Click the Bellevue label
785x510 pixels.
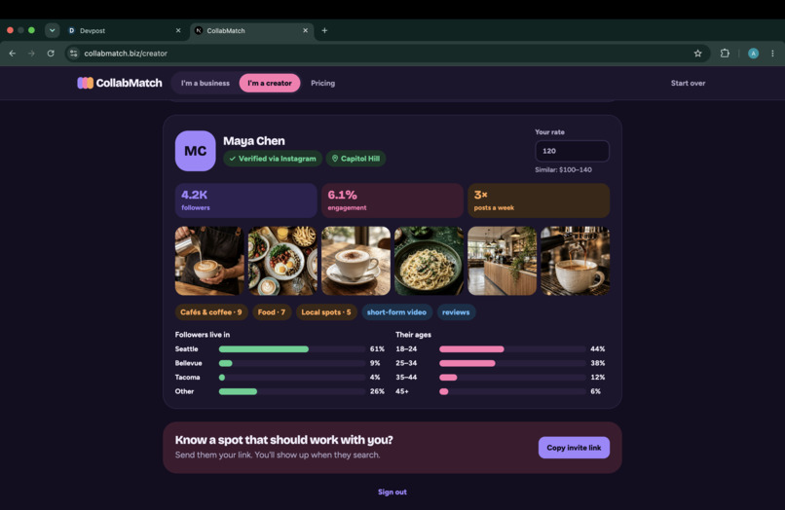(188, 363)
